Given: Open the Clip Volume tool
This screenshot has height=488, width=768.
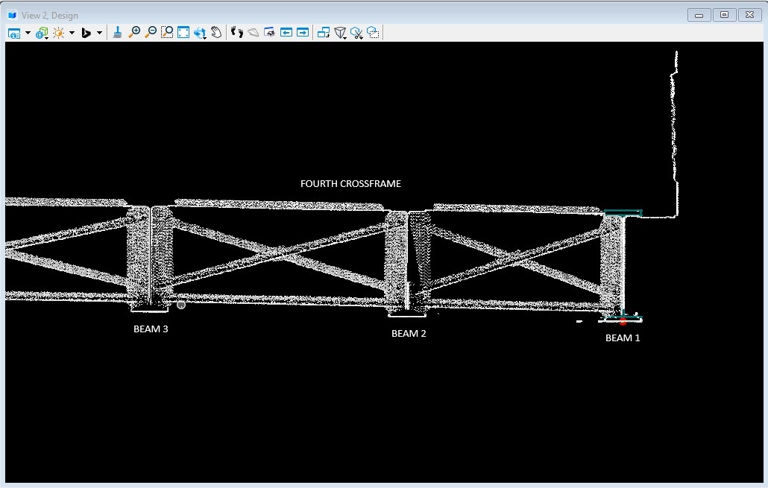Looking at the screenshot, I should (341, 33).
